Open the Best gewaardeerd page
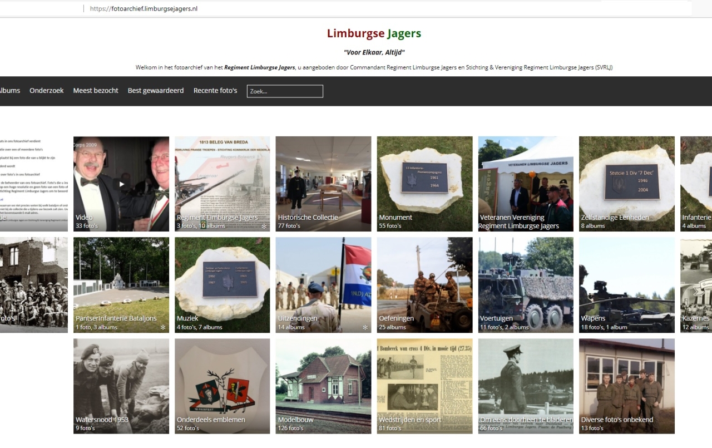Image resolution: width=712 pixels, height=448 pixels. pos(155,90)
